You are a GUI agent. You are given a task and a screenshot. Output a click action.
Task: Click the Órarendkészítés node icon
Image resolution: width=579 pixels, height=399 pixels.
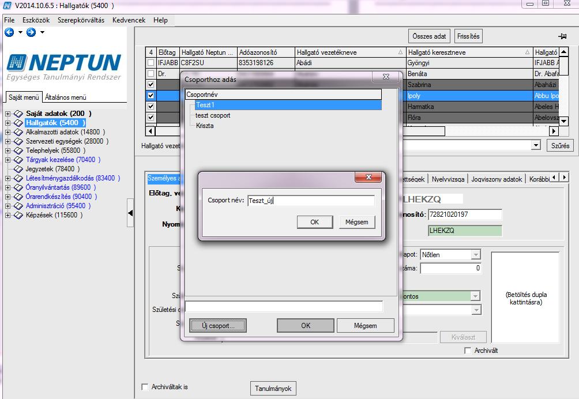coord(18,197)
